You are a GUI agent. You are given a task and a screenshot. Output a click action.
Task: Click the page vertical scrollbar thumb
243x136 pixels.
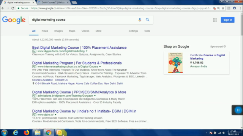(241, 25)
